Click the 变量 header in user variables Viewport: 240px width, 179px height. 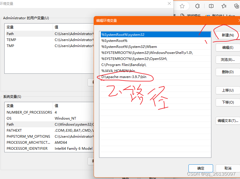click(x=29, y=27)
